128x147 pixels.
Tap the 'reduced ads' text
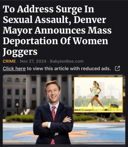tap(96, 69)
